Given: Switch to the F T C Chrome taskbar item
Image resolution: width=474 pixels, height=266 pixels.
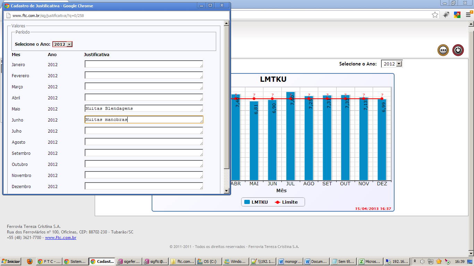Looking at the screenshot, I should (x=49, y=261).
